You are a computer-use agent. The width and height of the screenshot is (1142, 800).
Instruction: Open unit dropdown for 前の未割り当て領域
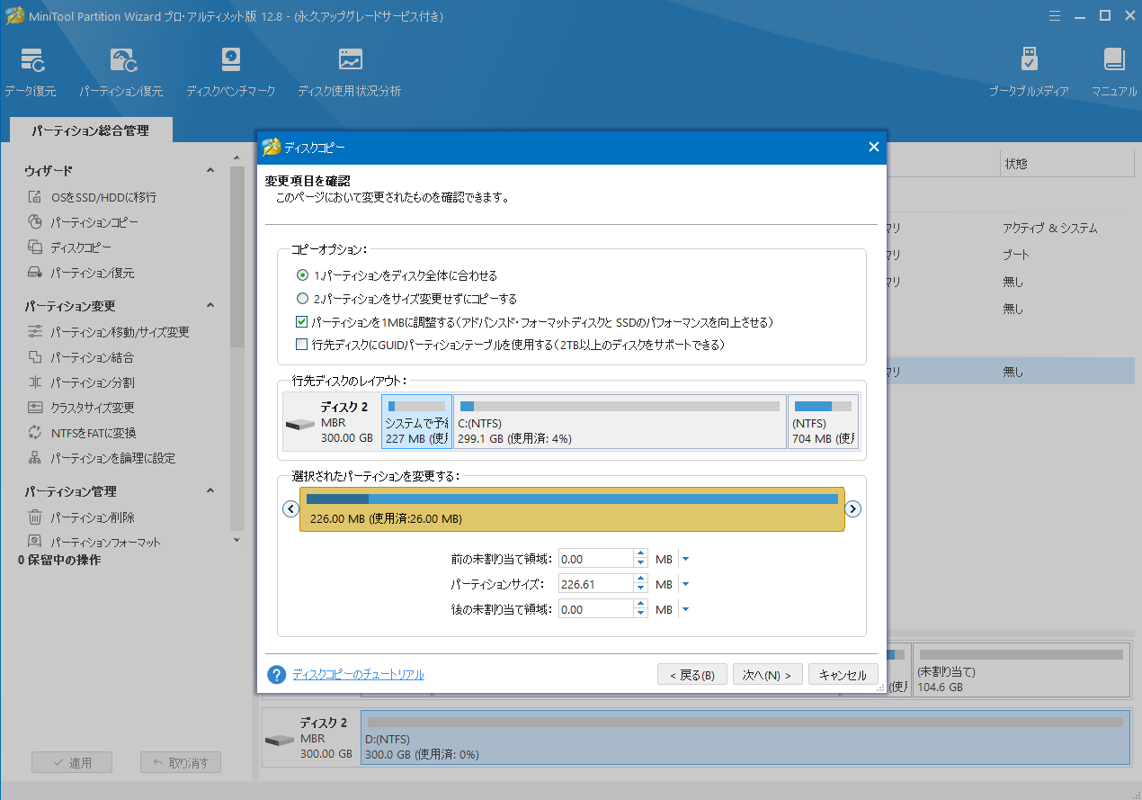click(x=685, y=559)
